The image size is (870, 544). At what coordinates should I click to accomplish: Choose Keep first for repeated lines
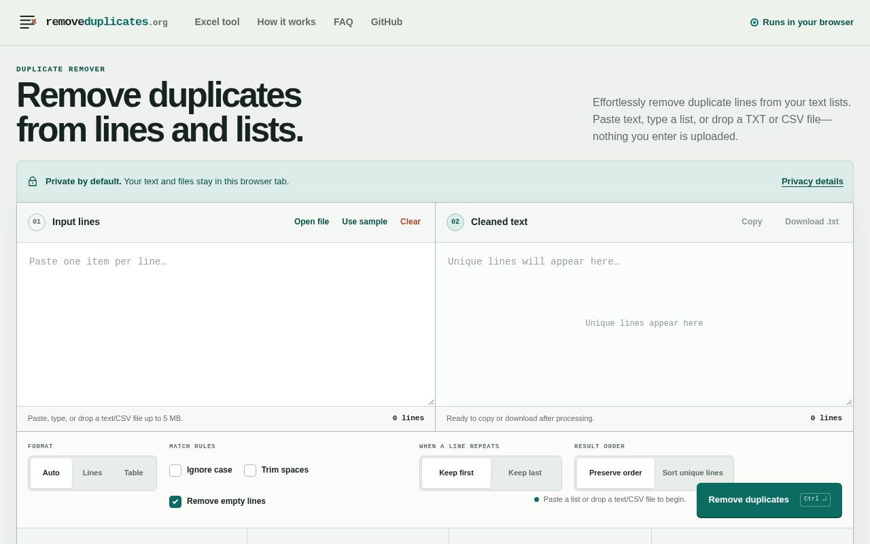click(x=456, y=473)
